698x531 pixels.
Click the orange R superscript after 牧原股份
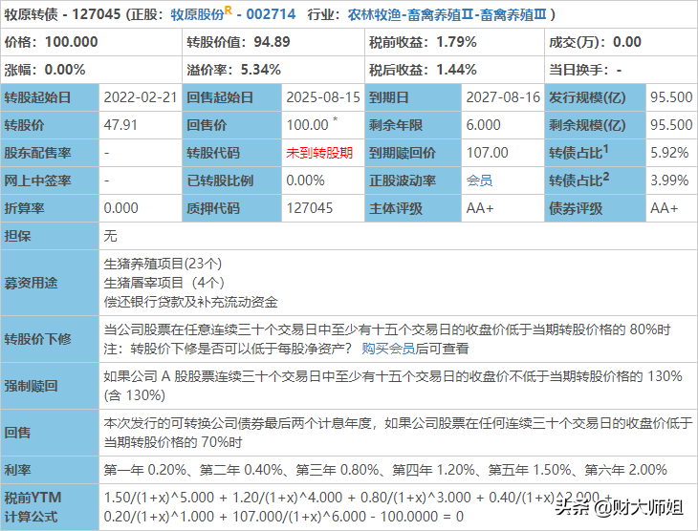228,11
